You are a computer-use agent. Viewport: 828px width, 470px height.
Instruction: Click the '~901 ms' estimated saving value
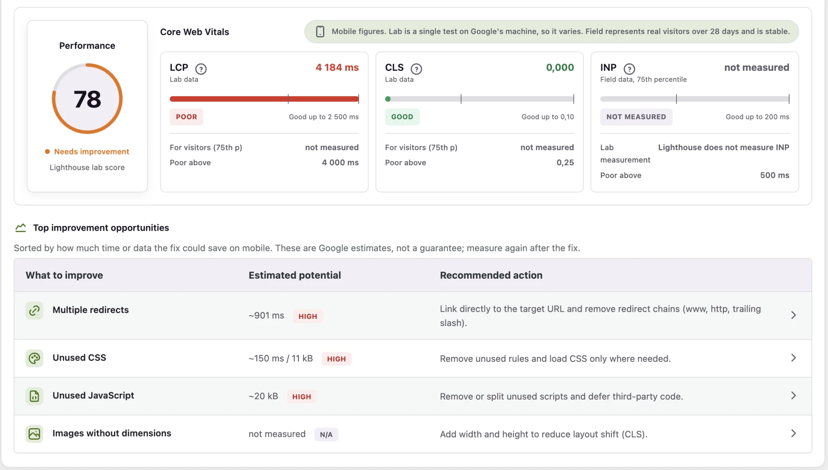click(x=266, y=316)
